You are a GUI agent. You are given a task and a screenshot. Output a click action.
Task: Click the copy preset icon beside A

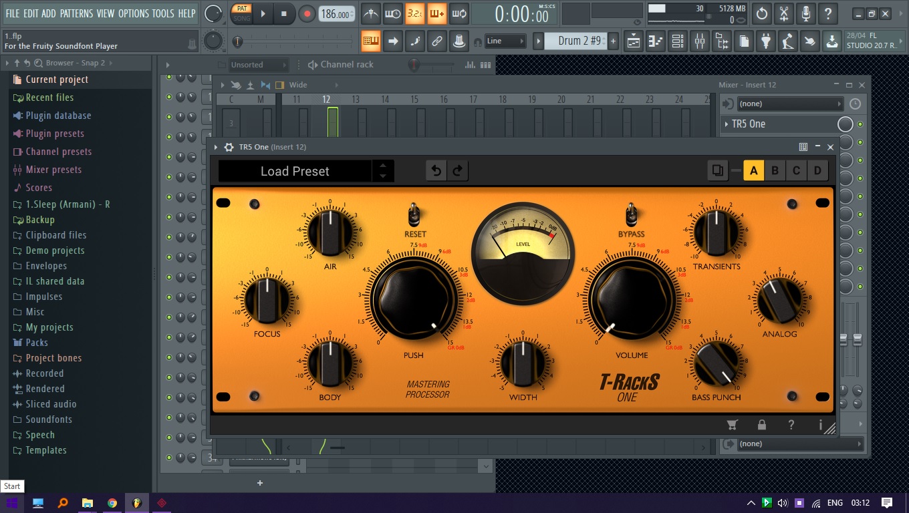click(x=718, y=171)
